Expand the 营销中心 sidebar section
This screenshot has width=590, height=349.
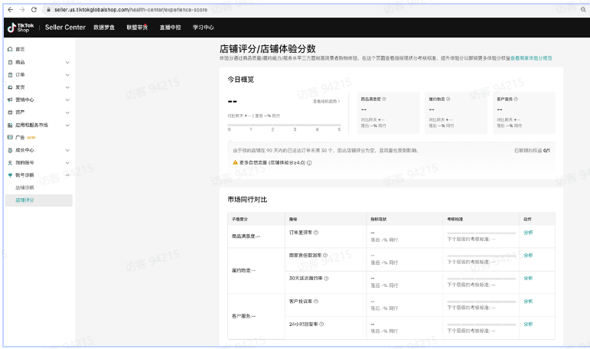click(x=67, y=99)
